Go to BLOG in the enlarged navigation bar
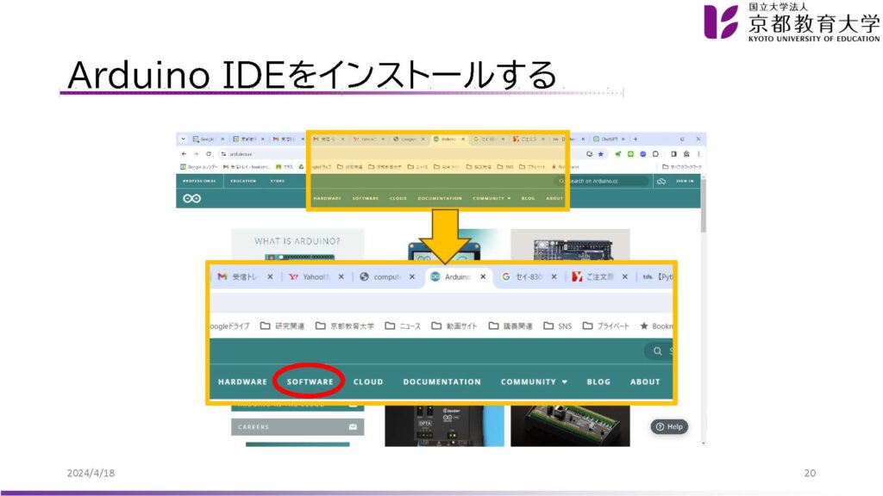 (598, 381)
